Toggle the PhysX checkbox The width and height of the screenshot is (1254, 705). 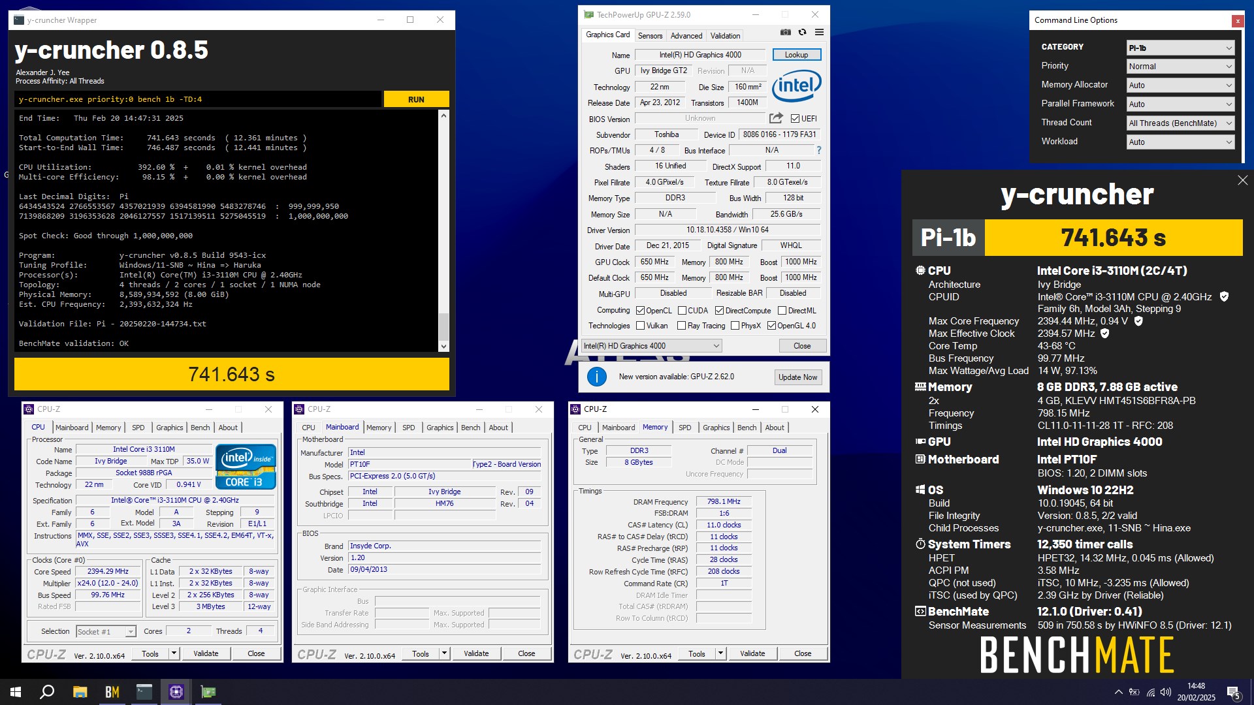[735, 326]
